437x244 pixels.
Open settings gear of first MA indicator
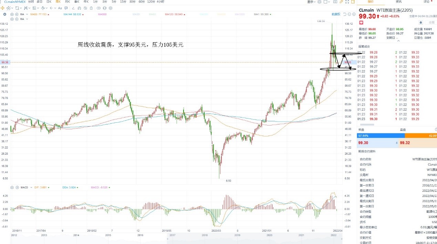(12, 14)
